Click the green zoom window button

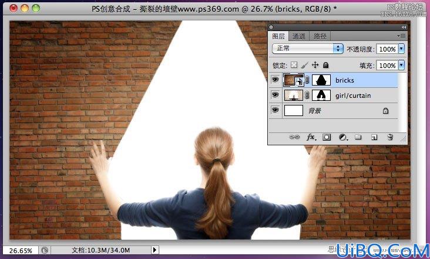[36, 8]
